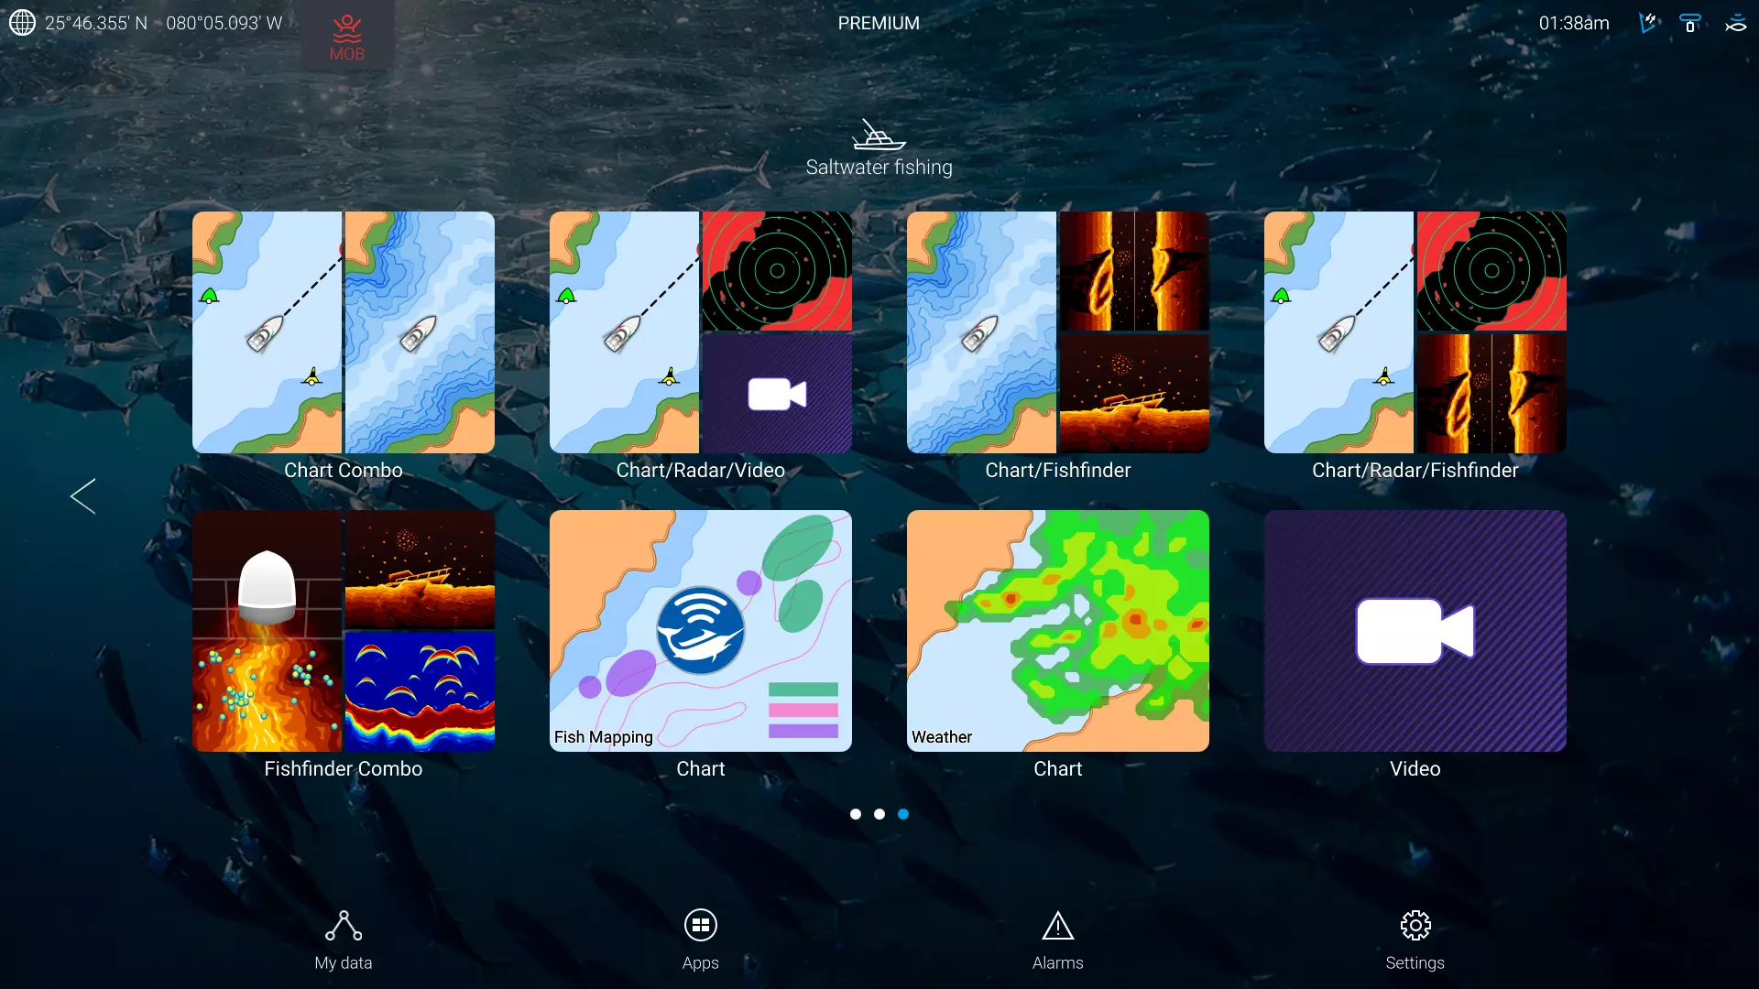
Task: Select third page indicator dot
Action: tap(903, 814)
